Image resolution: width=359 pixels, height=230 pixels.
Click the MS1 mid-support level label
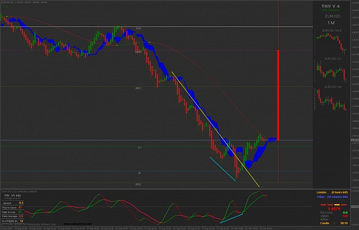point(138,88)
